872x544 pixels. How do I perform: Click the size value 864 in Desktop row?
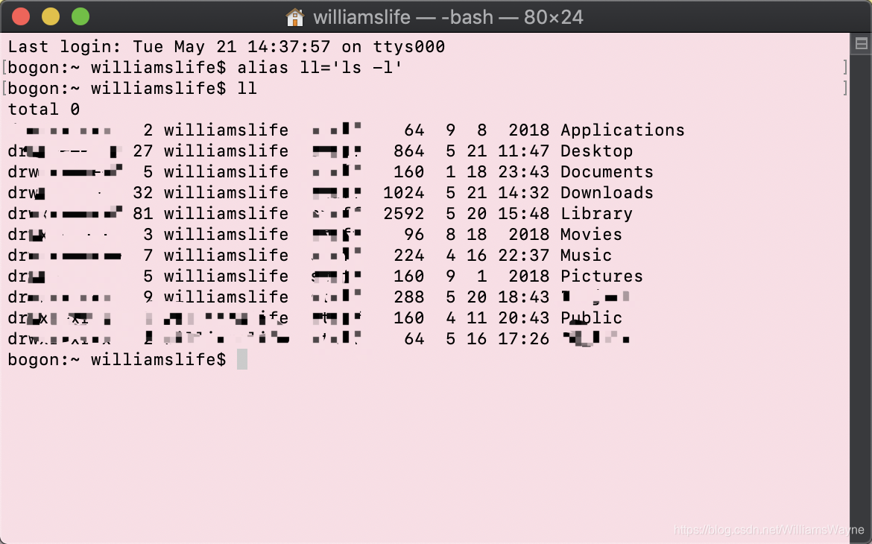click(408, 151)
